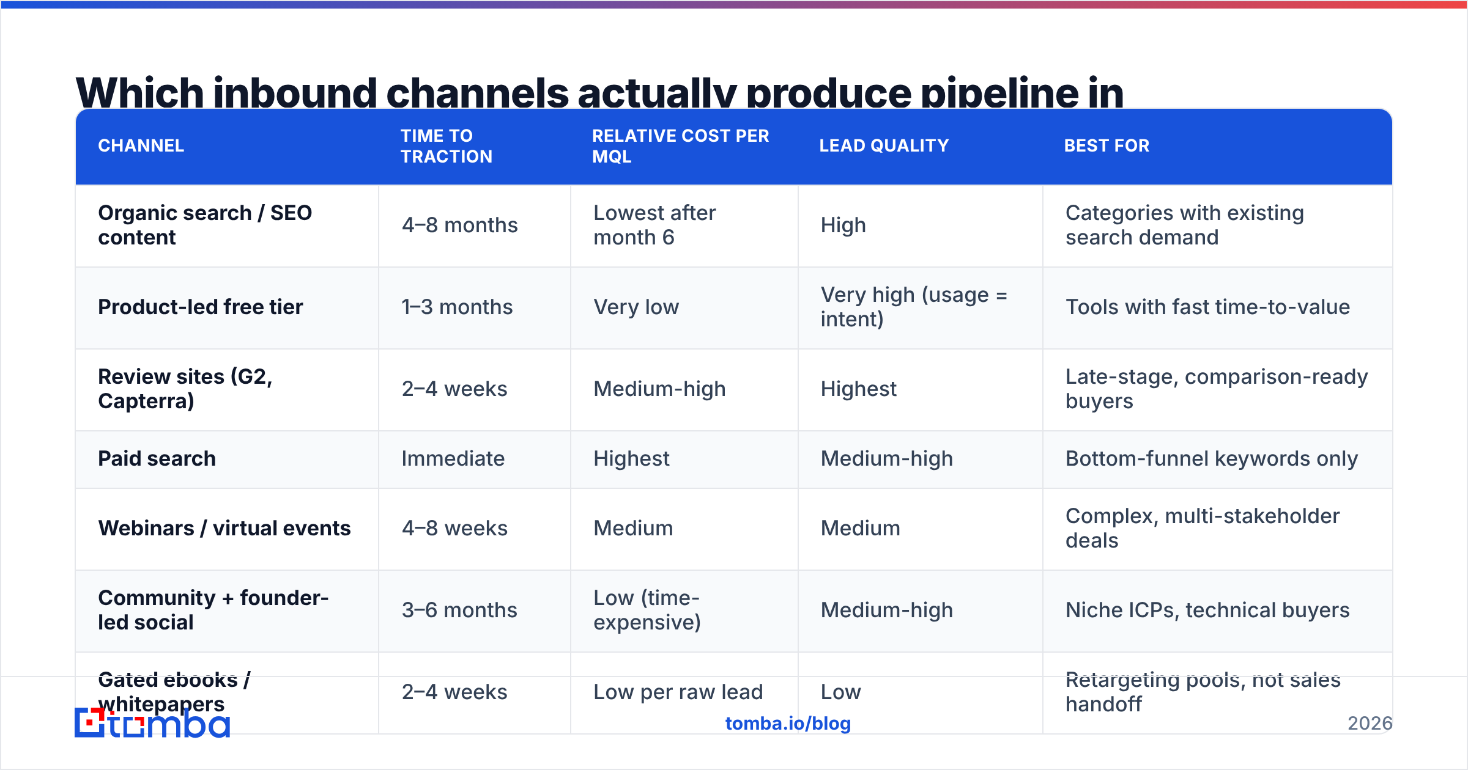
Task: Click 2–4 weeks in Gated ebooks row
Action: (x=475, y=692)
